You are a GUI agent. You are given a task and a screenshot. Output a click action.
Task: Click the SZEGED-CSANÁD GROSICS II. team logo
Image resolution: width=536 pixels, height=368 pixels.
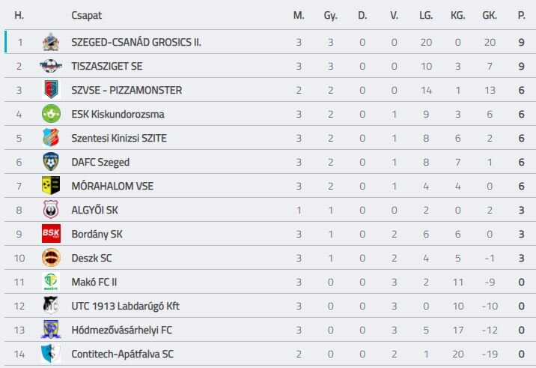50,42
